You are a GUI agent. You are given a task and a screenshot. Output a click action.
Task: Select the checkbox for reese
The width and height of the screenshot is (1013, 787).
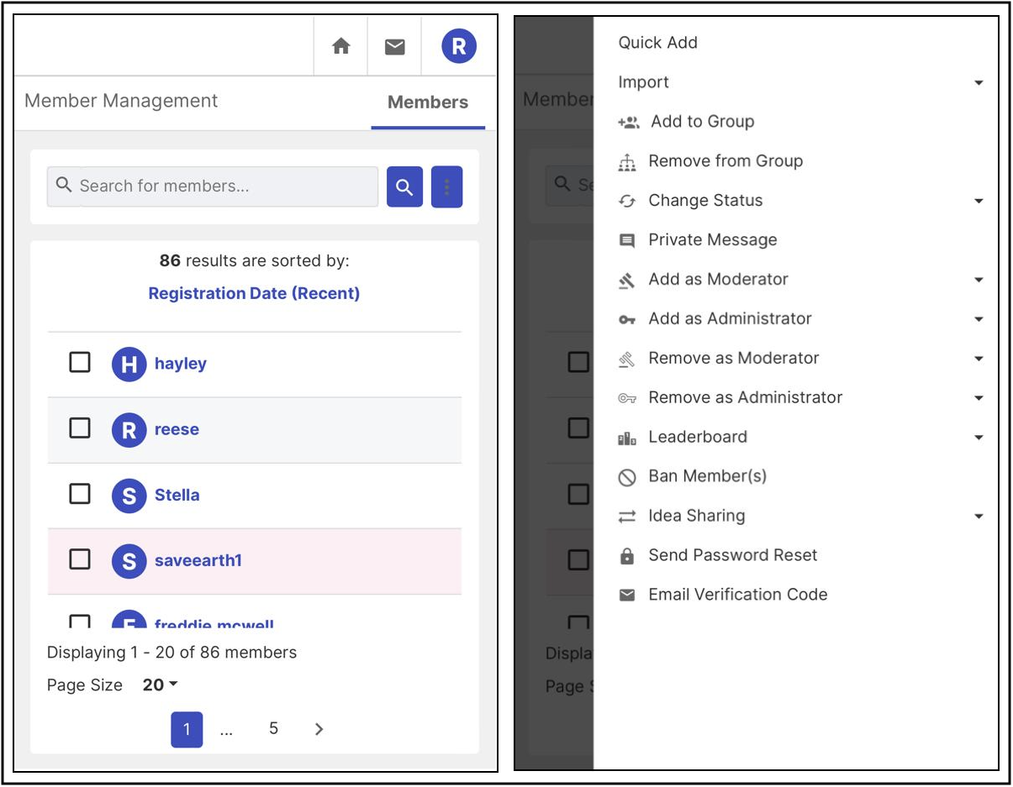pos(80,428)
